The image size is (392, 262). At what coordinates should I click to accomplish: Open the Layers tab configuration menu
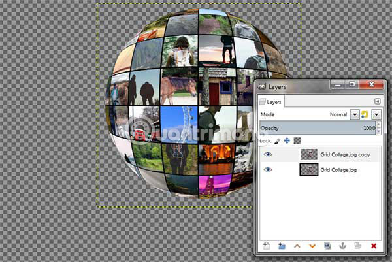pos(377,101)
